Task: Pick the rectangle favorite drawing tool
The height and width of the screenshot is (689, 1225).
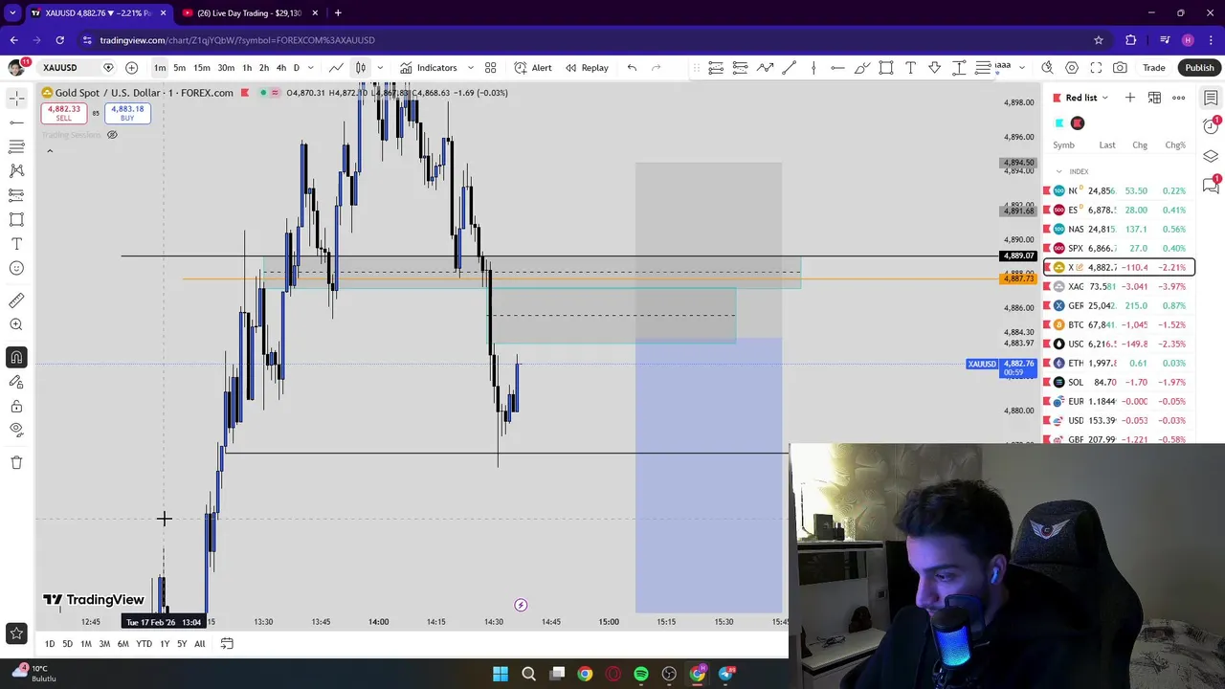Action: (x=886, y=67)
